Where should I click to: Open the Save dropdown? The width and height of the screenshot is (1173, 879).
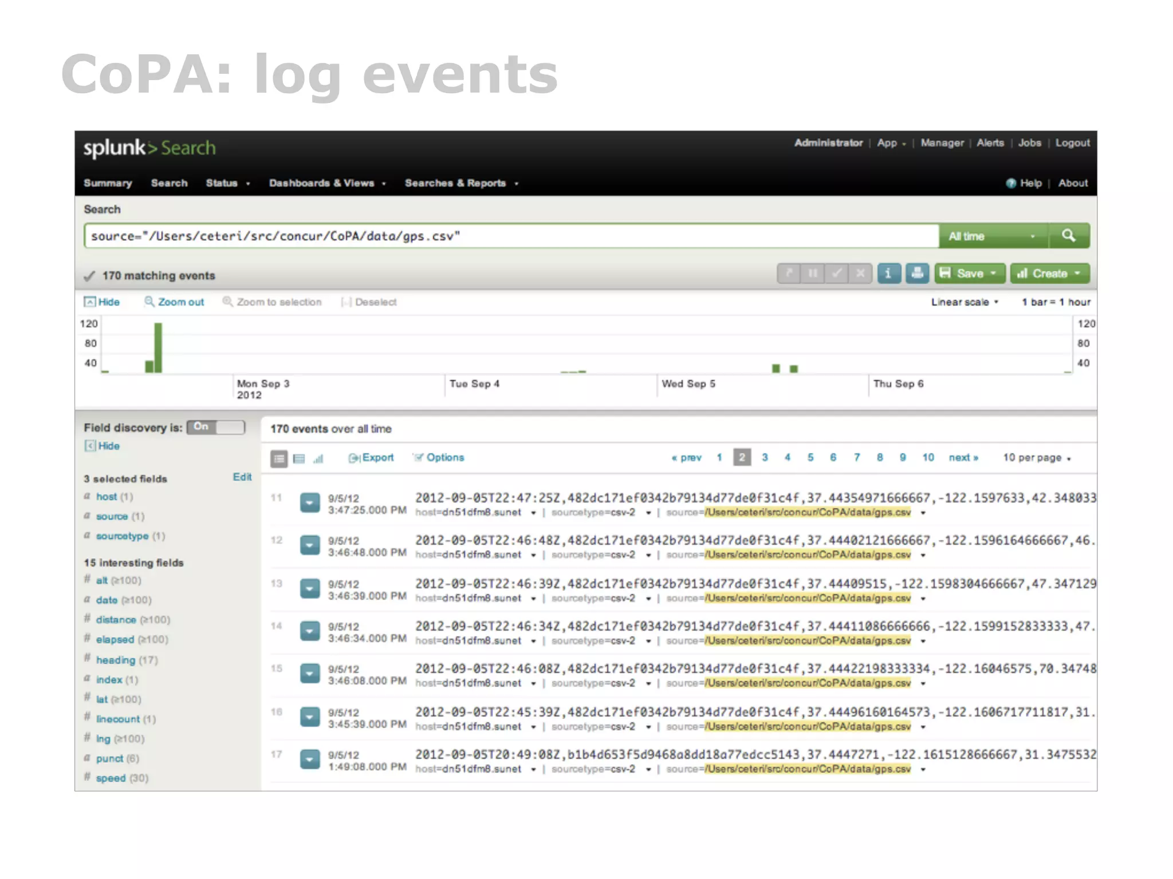point(970,274)
